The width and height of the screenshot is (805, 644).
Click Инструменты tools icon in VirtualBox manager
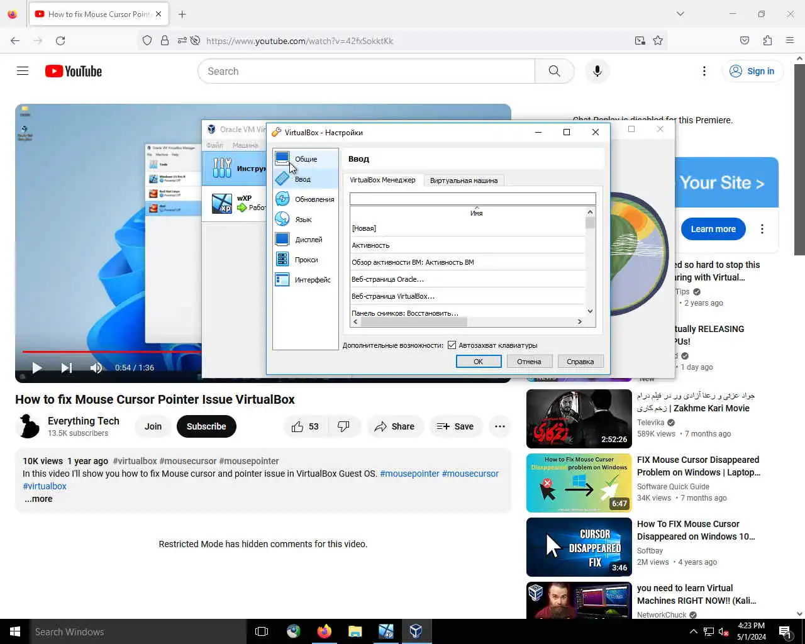(222, 168)
